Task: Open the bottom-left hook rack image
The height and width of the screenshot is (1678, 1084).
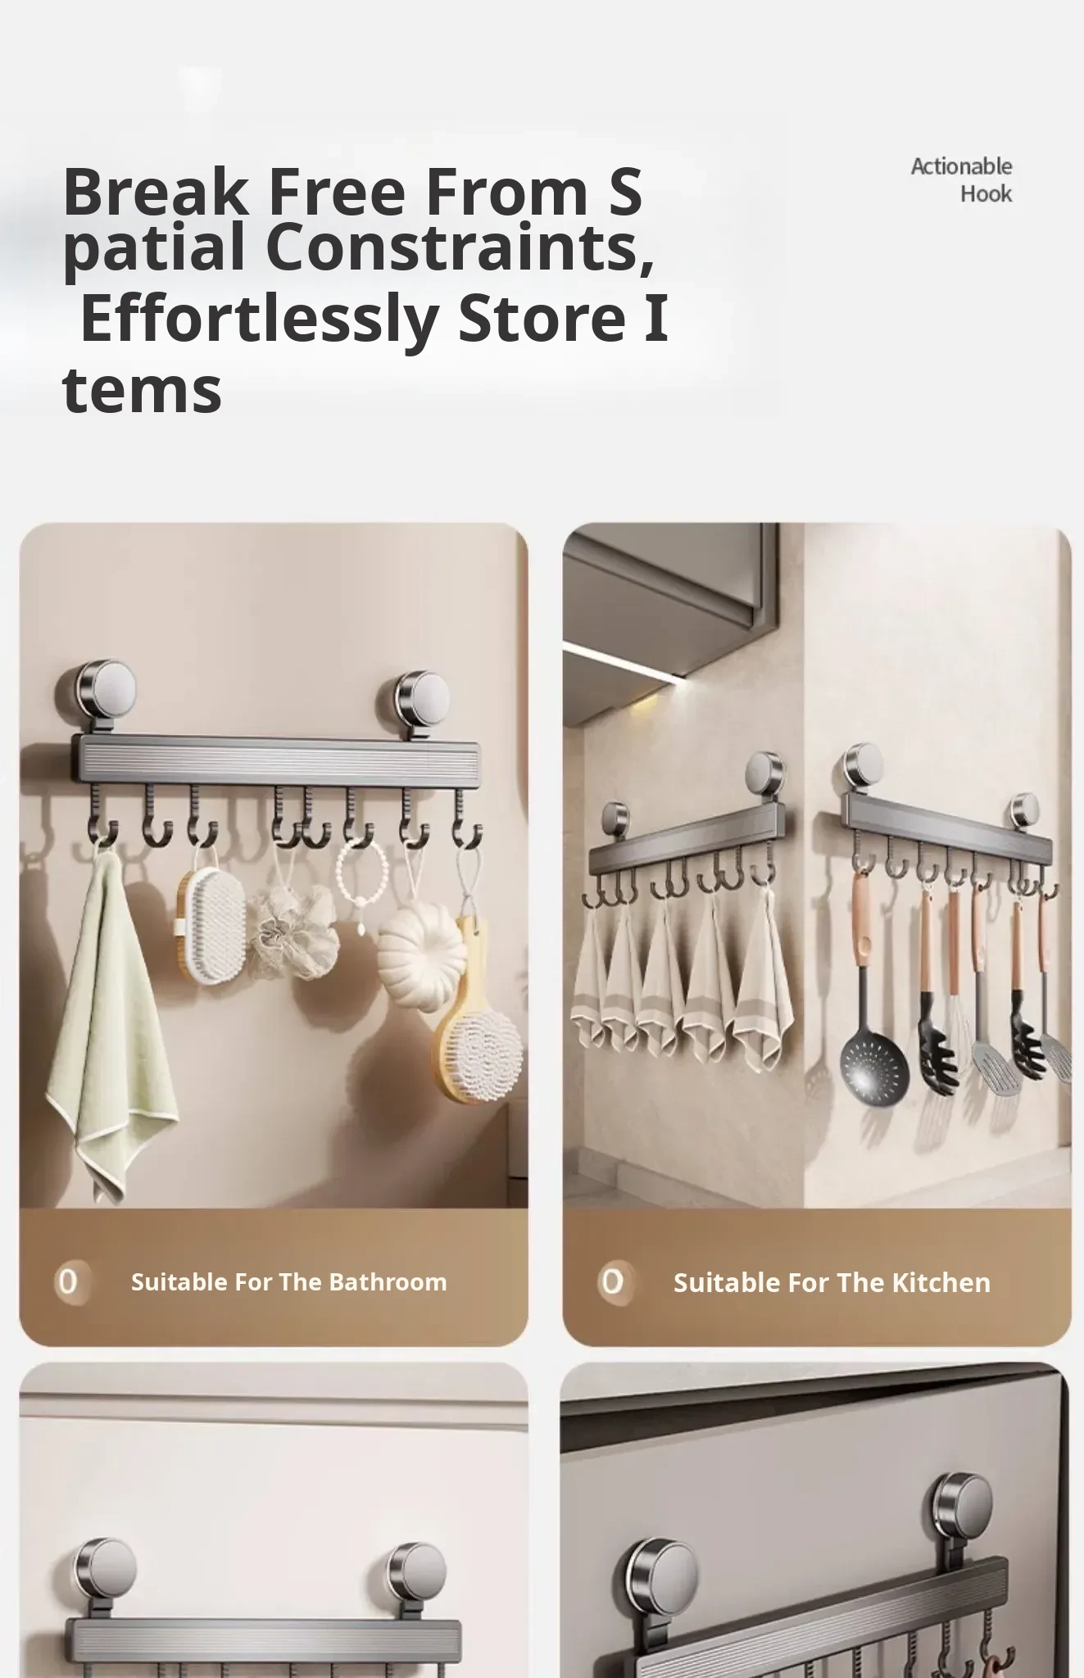Action: pos(274,1520)
